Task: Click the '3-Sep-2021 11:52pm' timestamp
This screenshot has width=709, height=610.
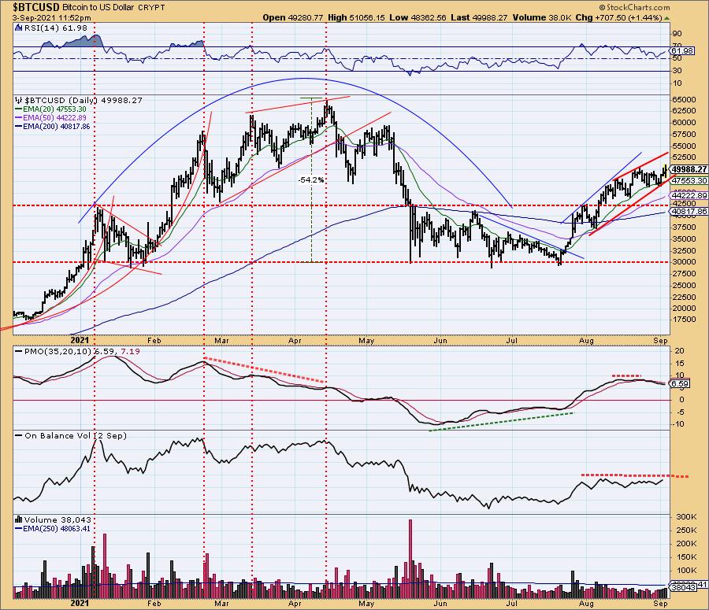Action: (52, 17)
